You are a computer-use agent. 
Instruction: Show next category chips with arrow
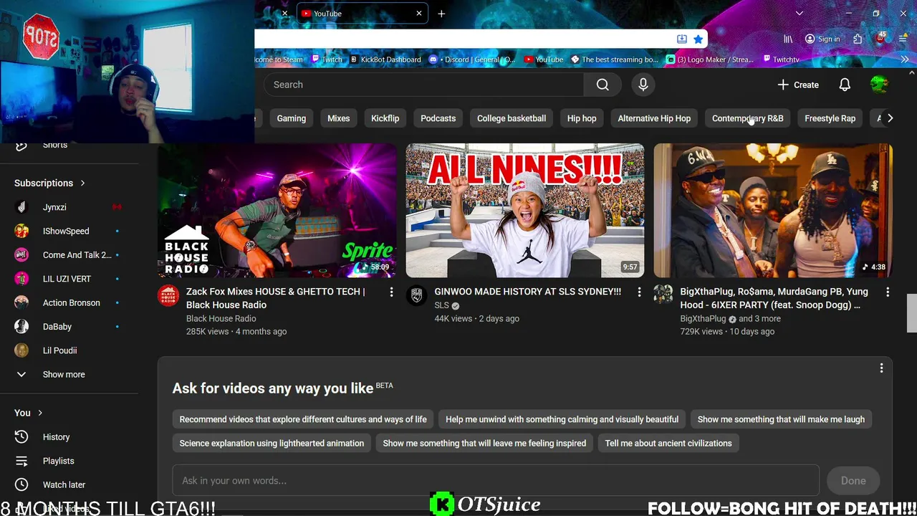click(x=890, y=118)
